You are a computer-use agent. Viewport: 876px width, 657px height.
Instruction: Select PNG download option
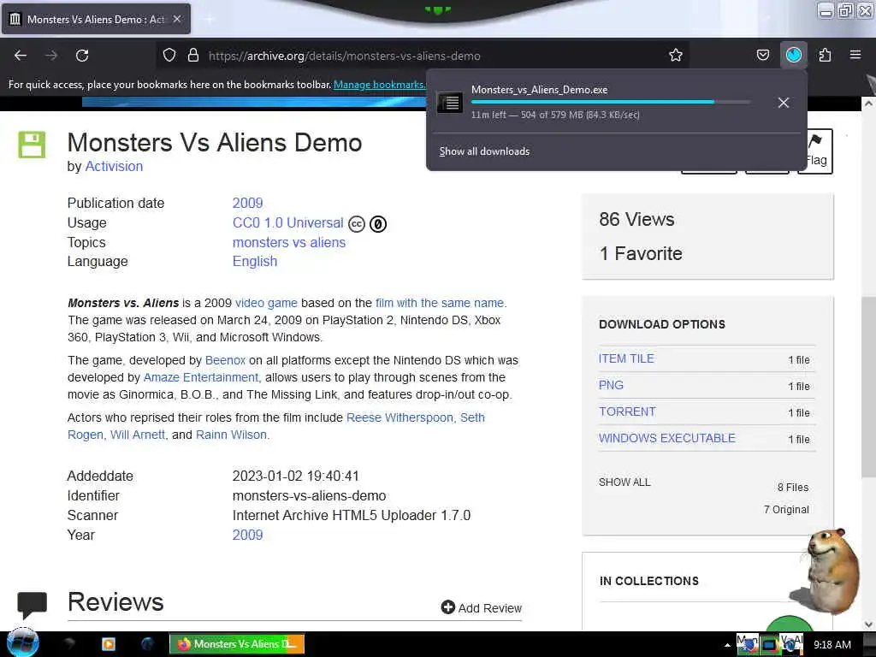pos(611,386)
